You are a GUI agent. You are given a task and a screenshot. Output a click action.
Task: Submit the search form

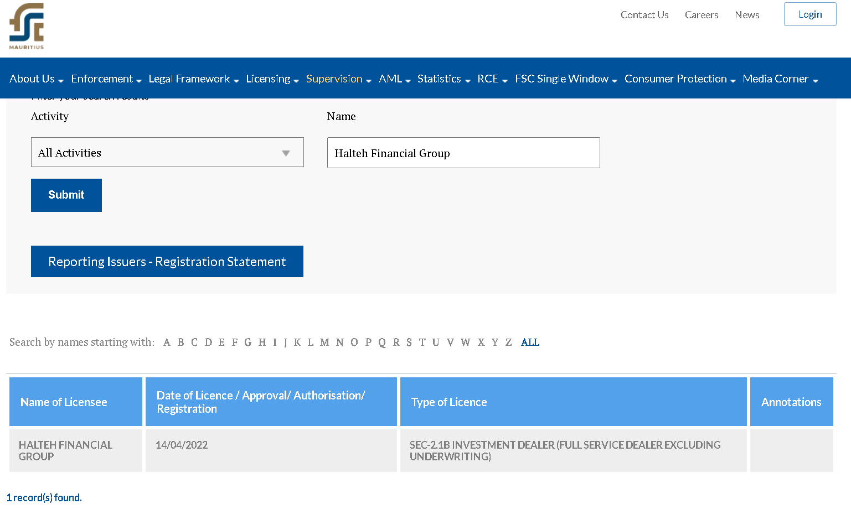[66, 195]
